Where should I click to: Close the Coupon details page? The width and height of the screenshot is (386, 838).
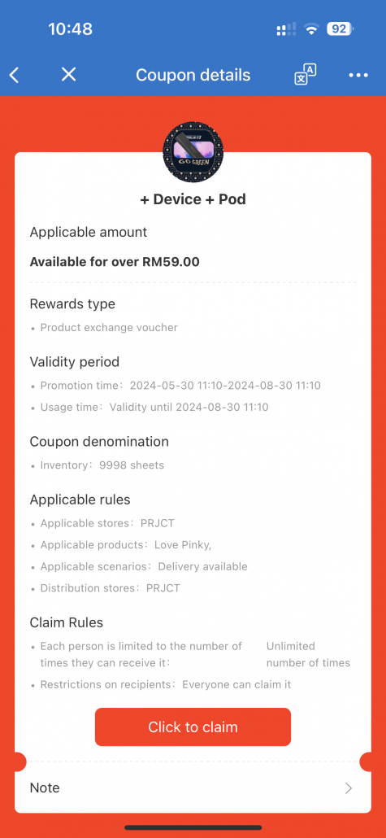coord(68,74)
